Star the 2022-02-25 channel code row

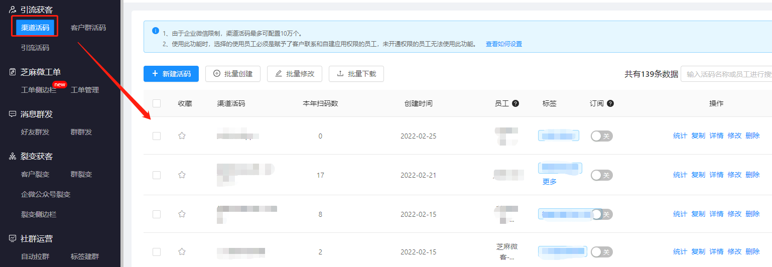[182, 136]
